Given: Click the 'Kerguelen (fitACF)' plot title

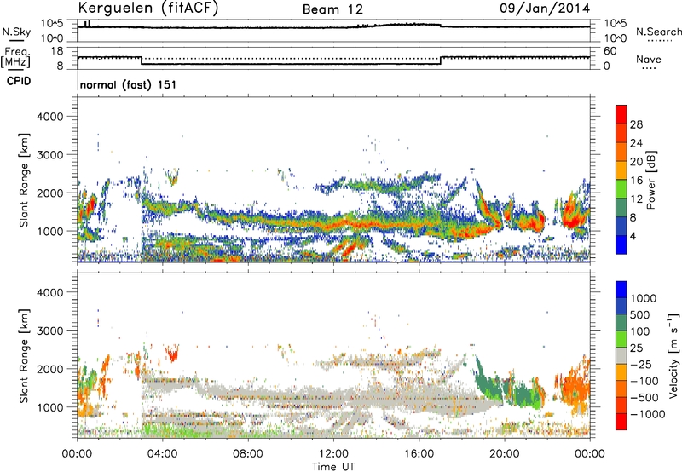Looking at the screenshot, I should 147,8.
